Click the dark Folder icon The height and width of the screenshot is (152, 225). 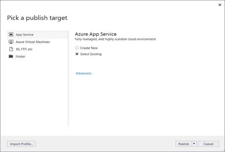(11, 56)
